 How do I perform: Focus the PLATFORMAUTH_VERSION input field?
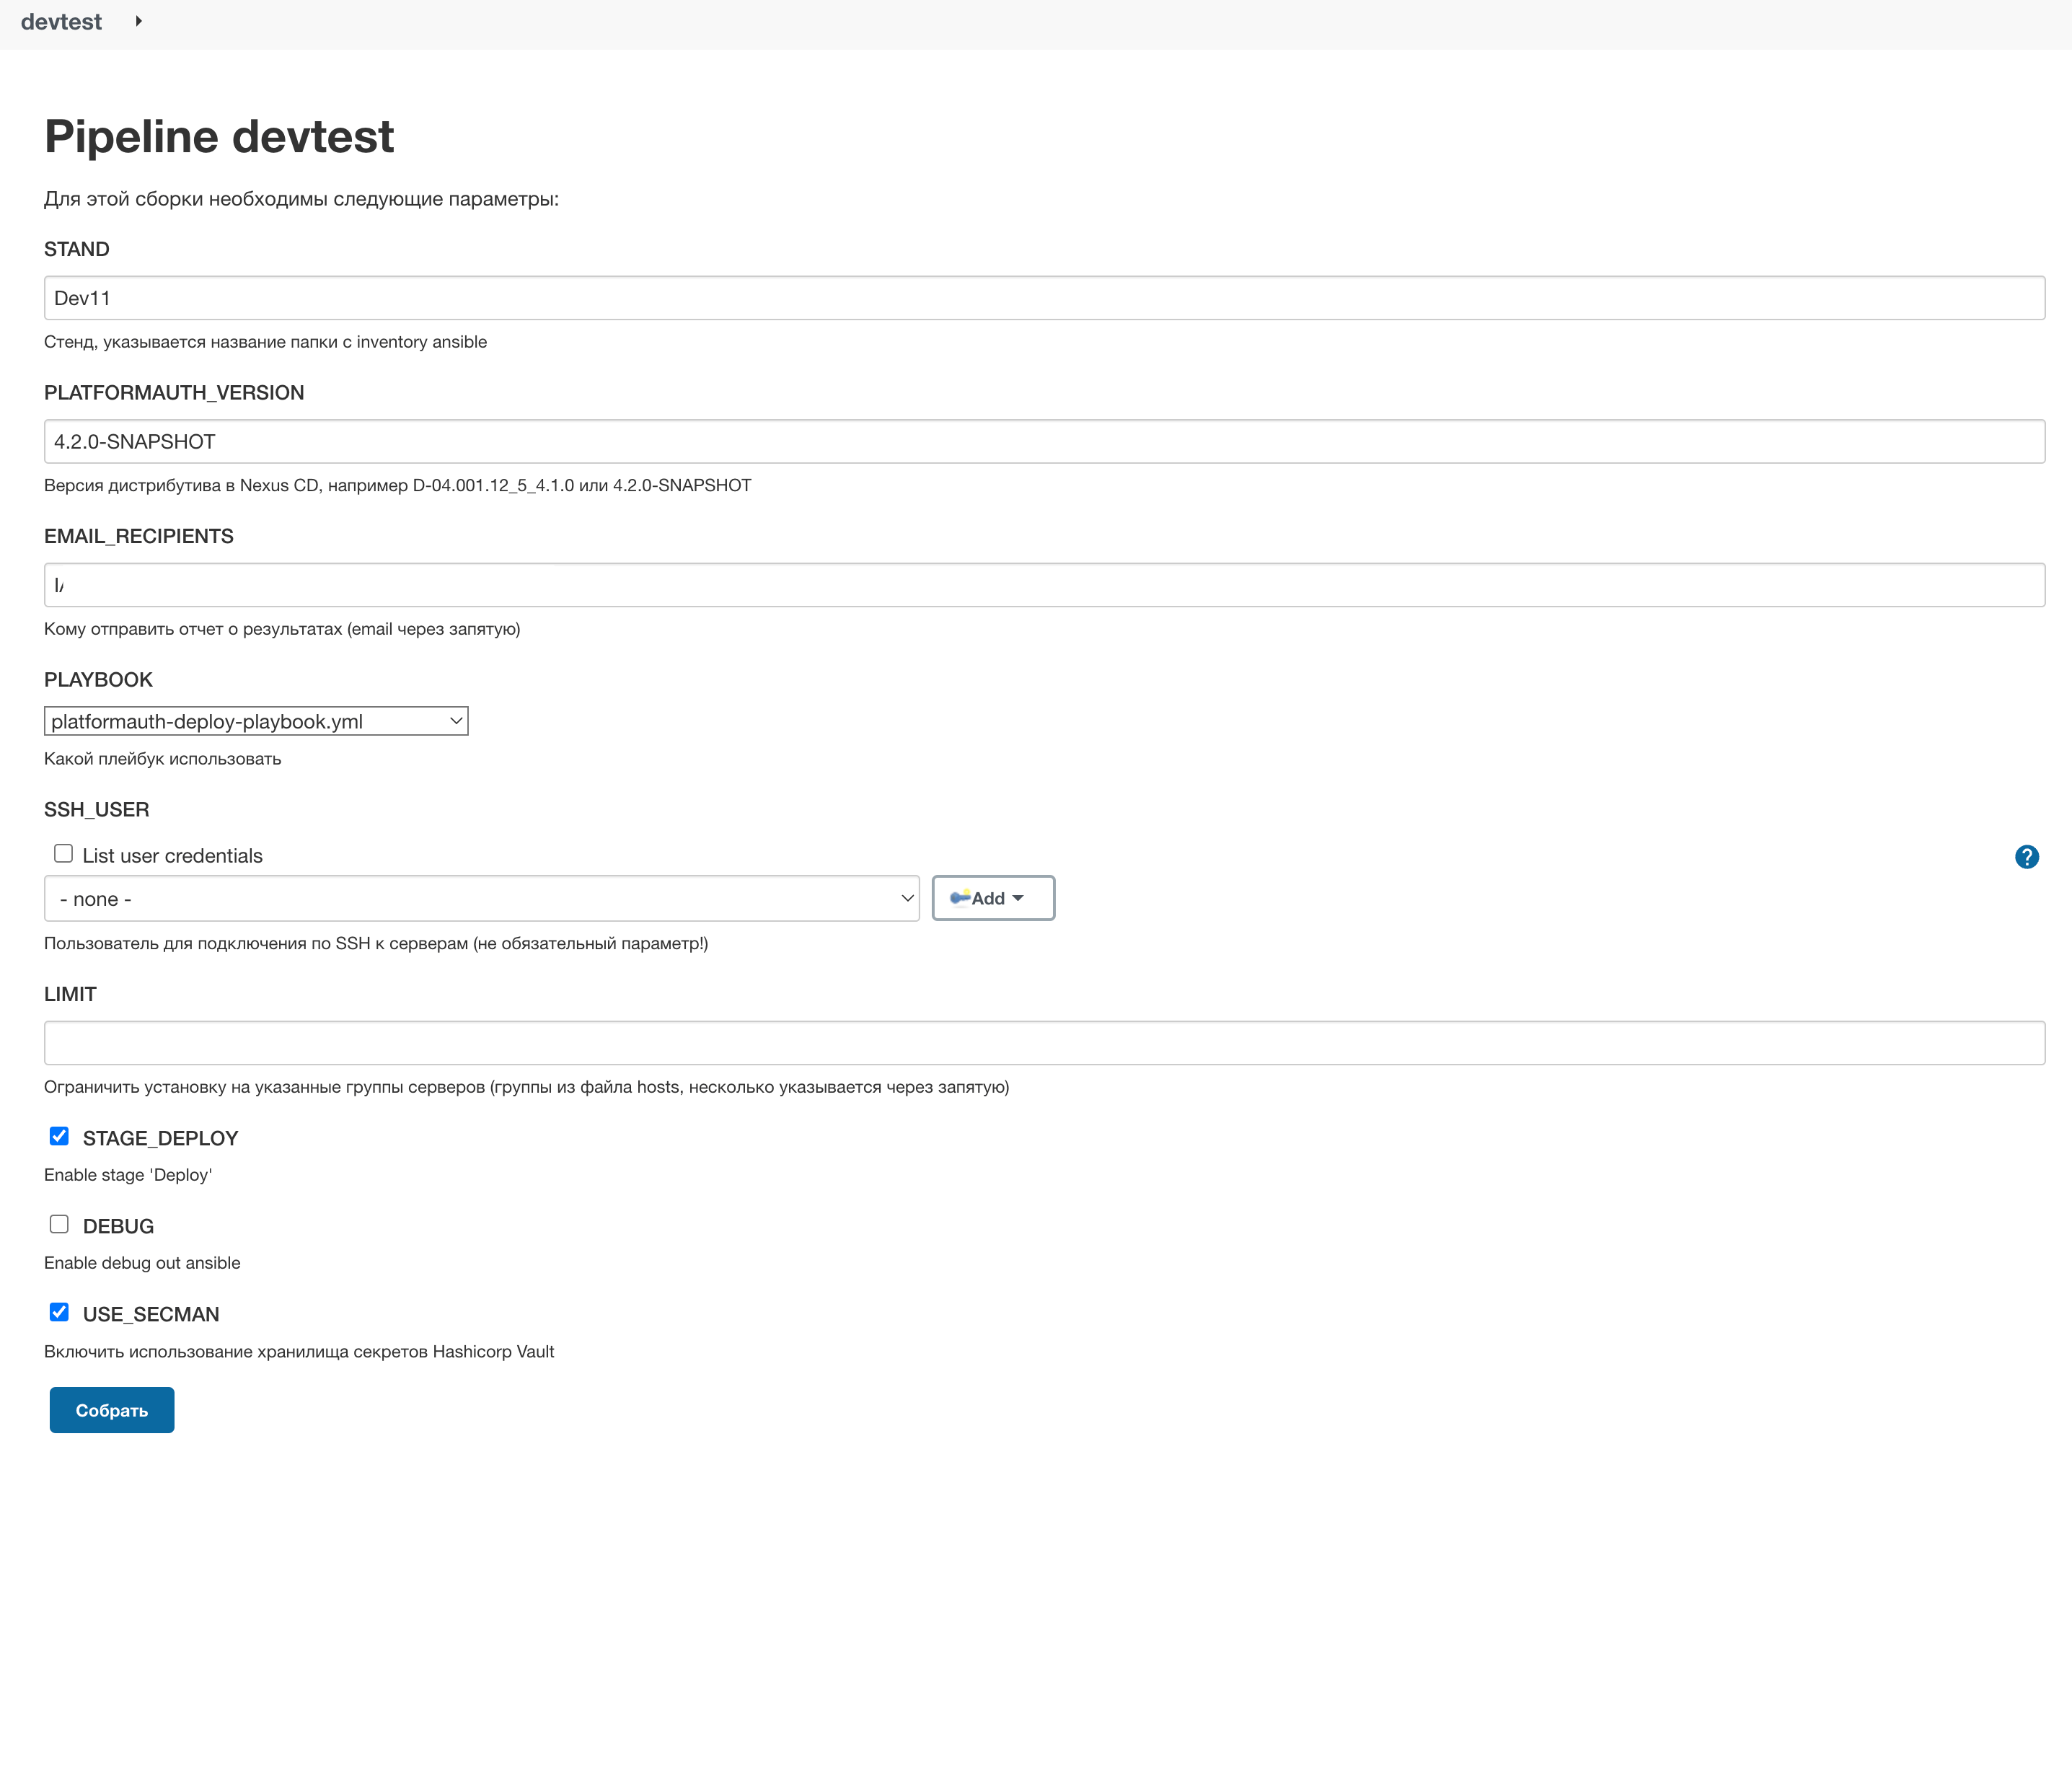(1044, 441)
